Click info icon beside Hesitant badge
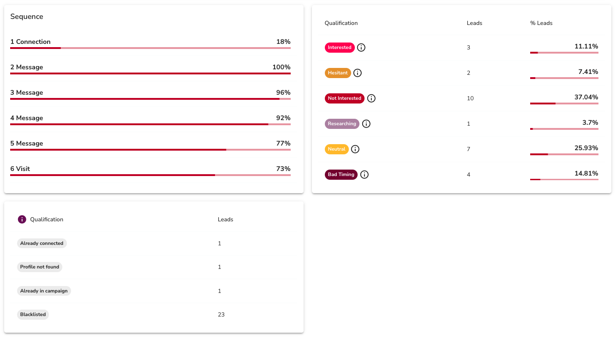The height and width of the screenshot is (341, 616). click(x=358, y=73)
